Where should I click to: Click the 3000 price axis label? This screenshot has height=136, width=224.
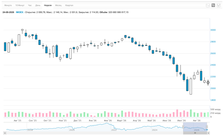213,30
